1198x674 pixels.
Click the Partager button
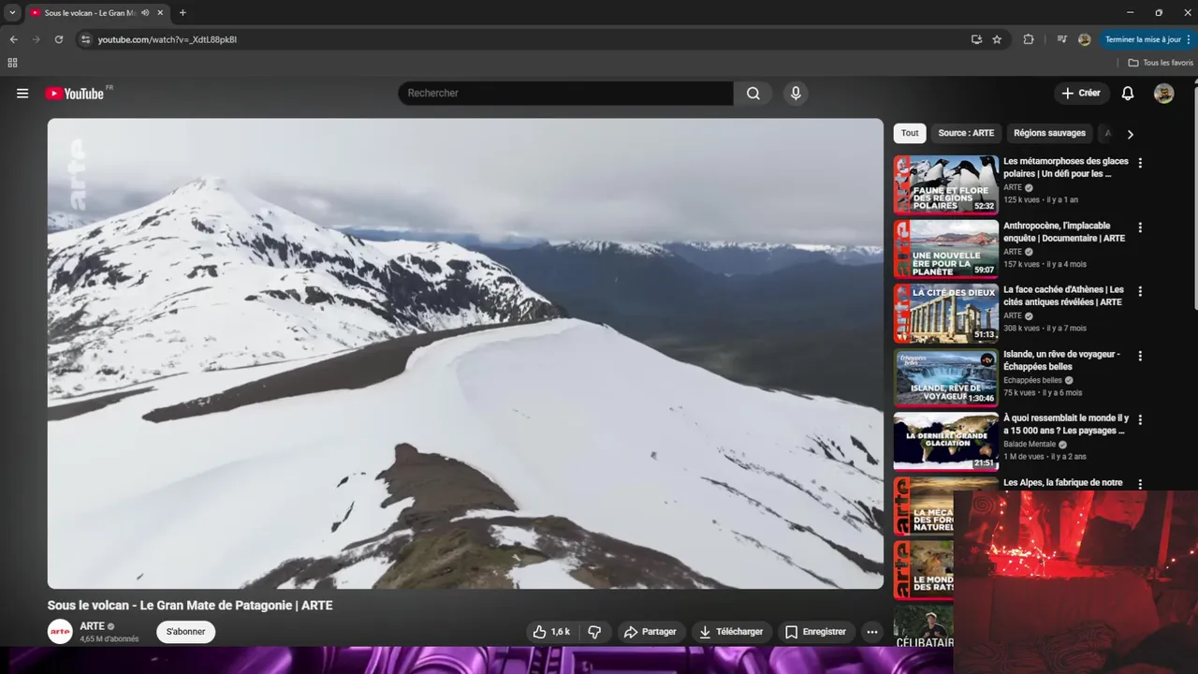point(650,632)
